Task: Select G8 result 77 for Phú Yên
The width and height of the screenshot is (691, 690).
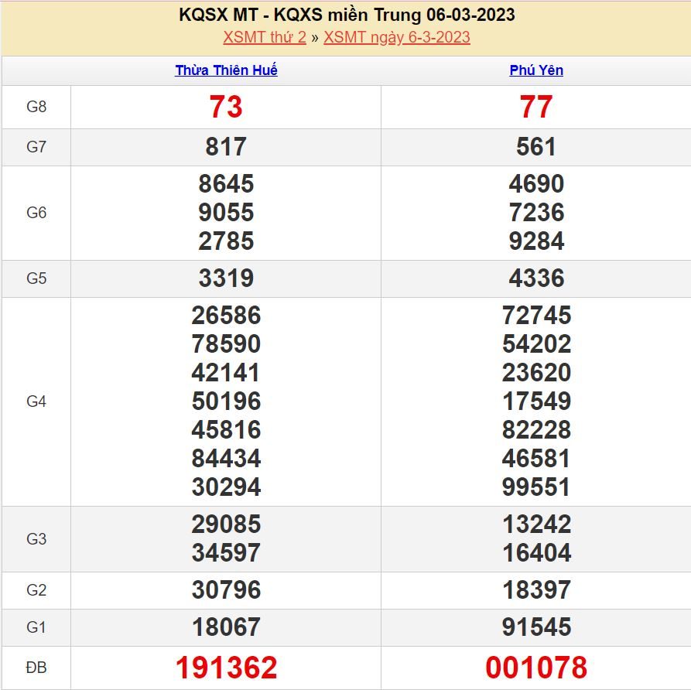Action: coord(536,107)
